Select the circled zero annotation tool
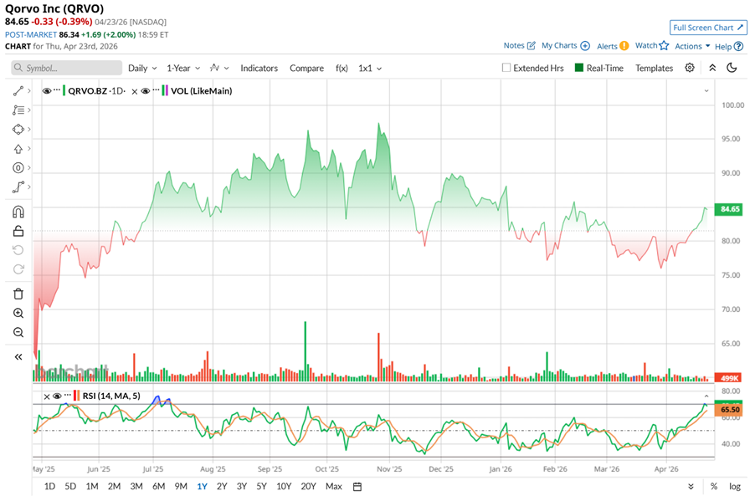The height and width of the screenshot is (496, 755). (x=18, y=168)
